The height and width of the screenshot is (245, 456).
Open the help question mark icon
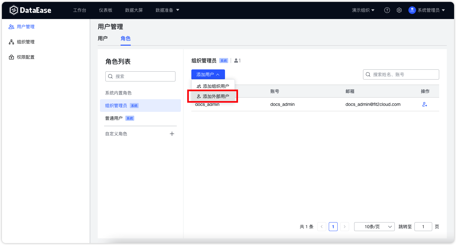tap(387, 10)
